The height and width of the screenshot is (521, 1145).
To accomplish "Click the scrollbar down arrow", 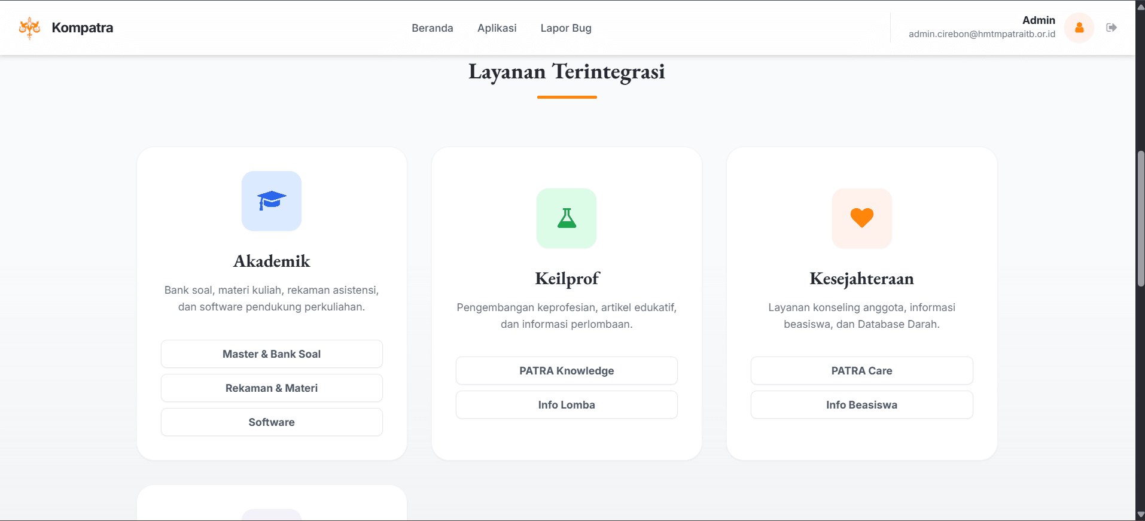I will click(1140, 515).
